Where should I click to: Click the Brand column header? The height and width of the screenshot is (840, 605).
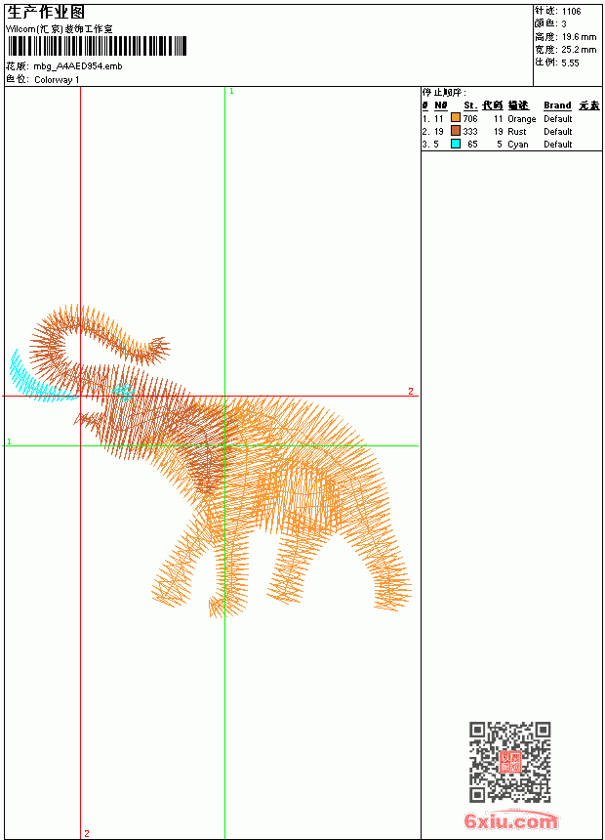point(557,105)
